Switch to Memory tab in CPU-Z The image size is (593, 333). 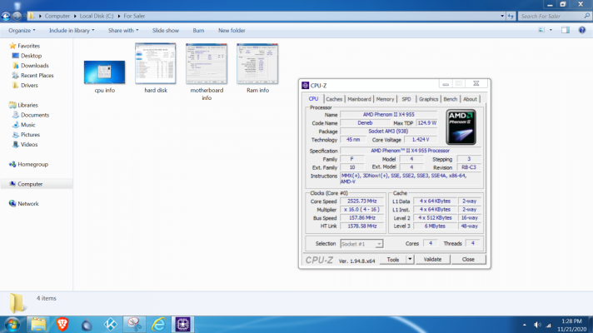click(385, 99)
